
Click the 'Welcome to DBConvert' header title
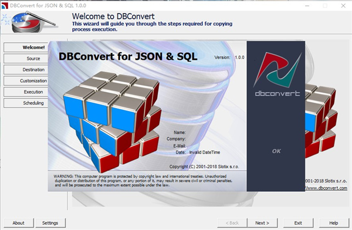[113, 16]
